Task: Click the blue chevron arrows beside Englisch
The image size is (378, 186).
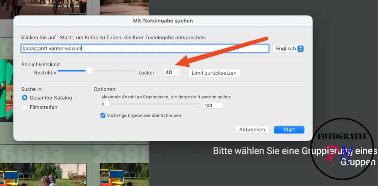Action: (x=301, y=49)
